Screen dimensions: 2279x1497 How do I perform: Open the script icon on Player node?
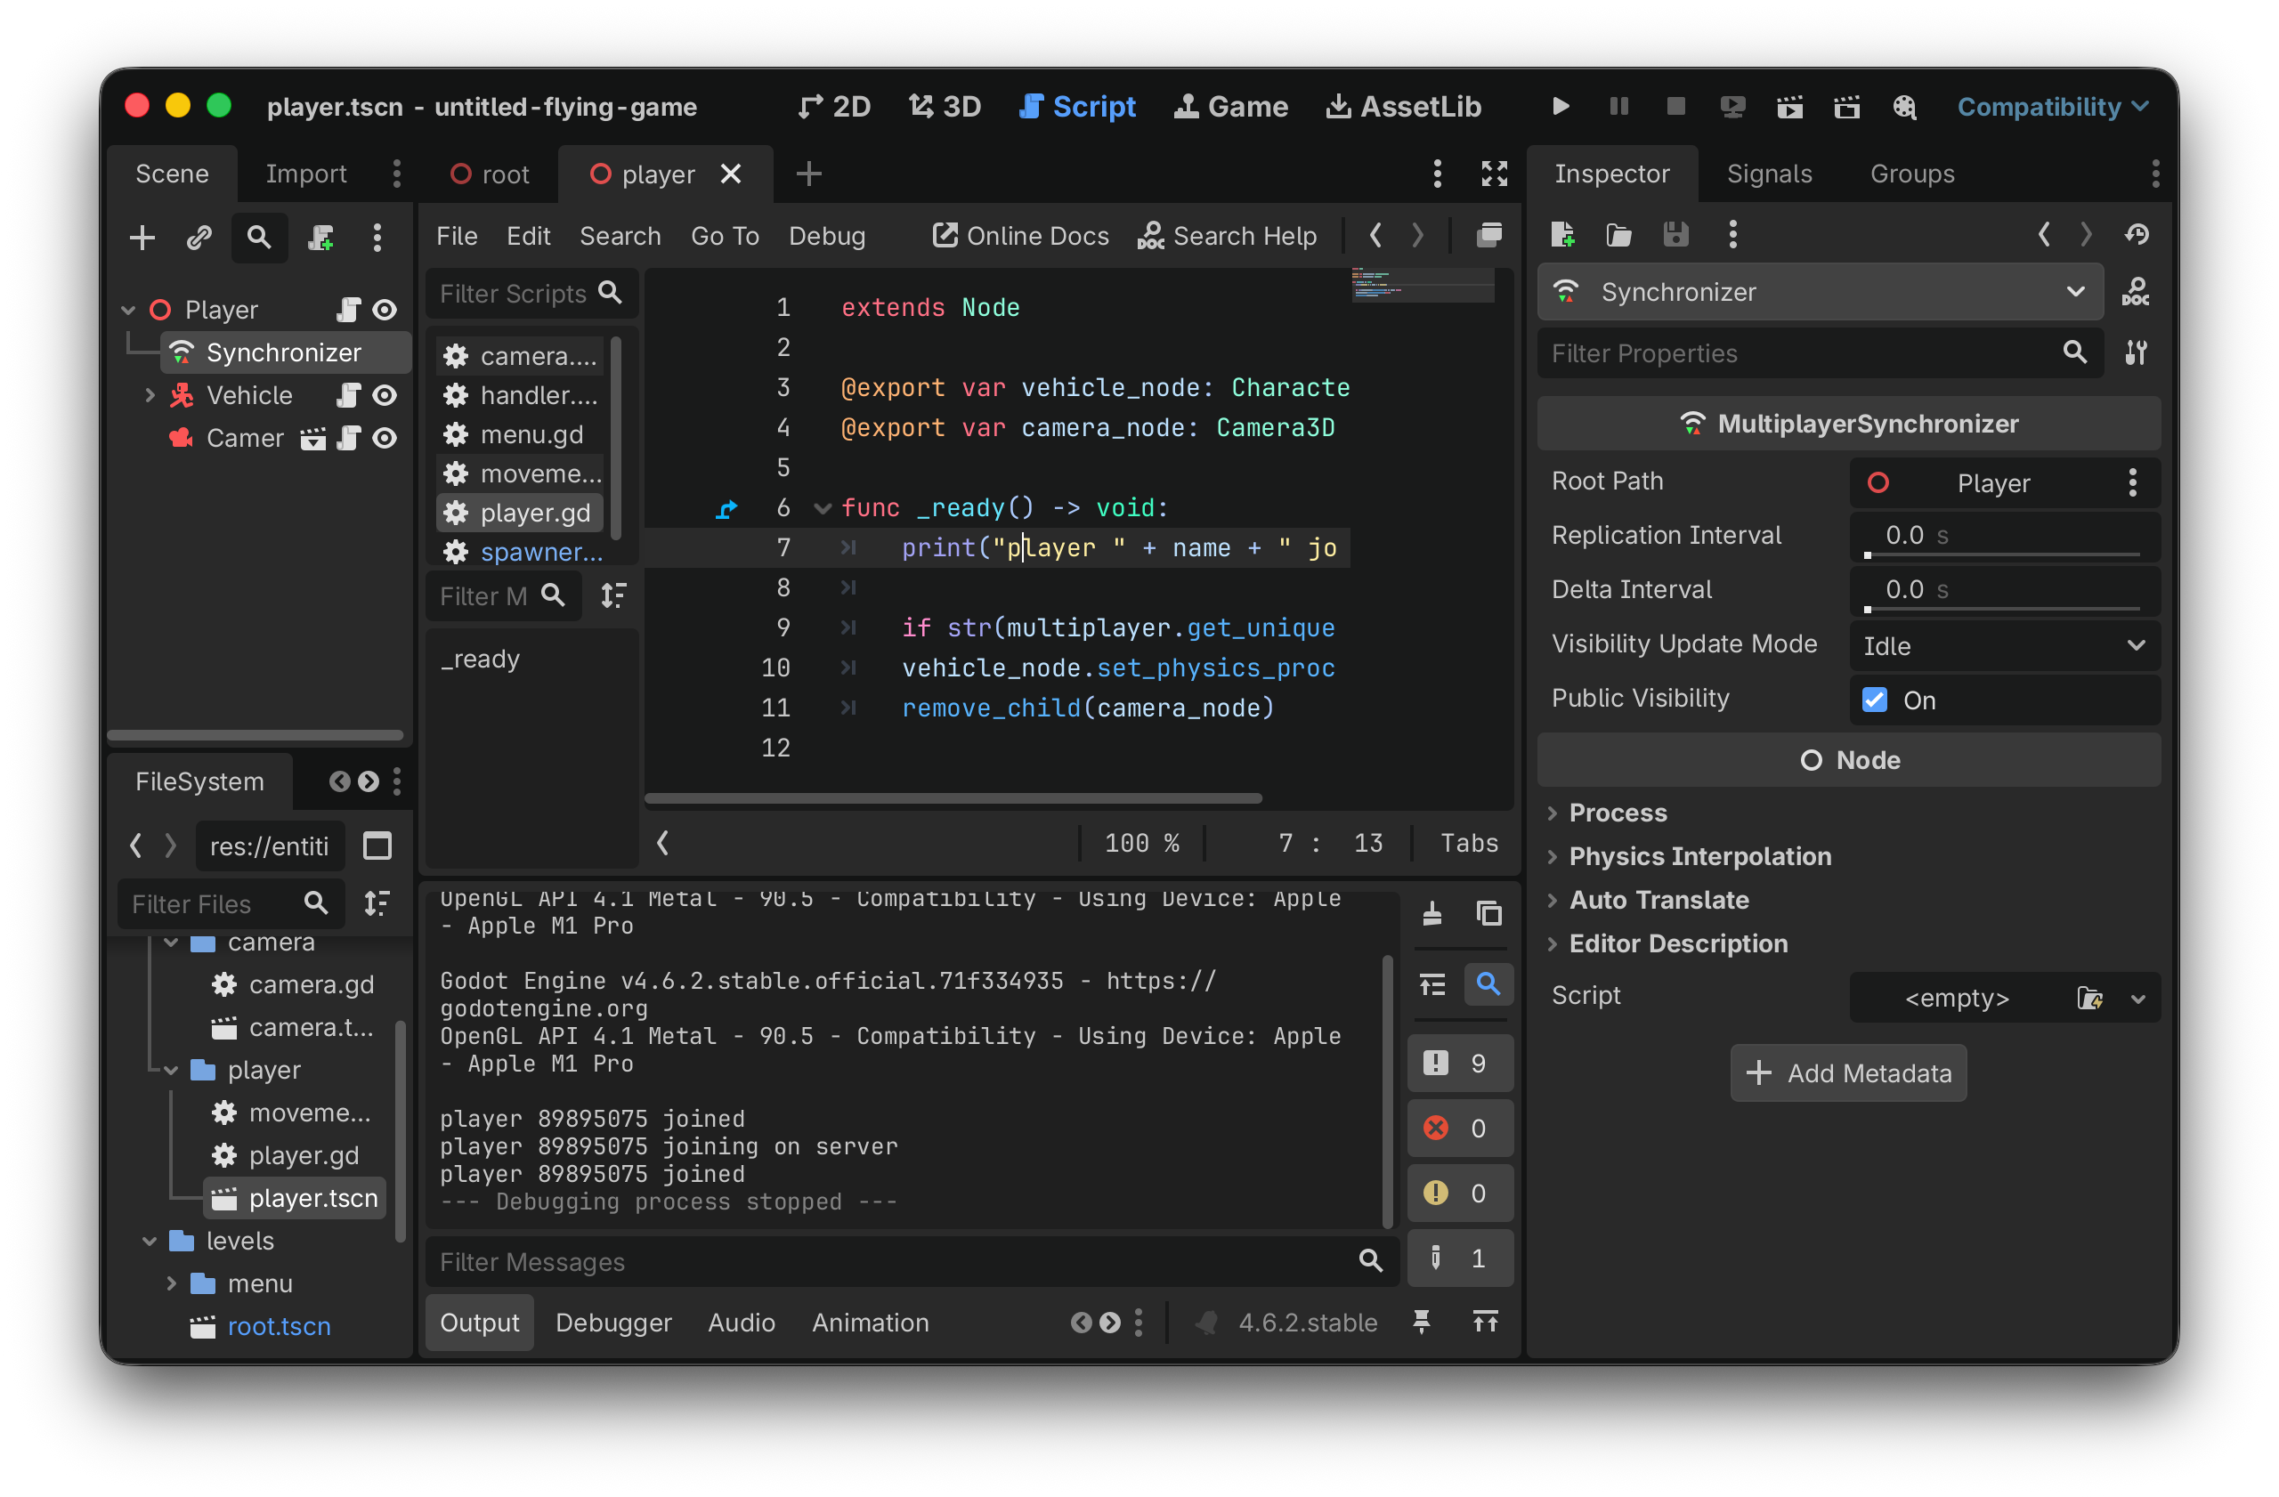[x=349, y=309]
